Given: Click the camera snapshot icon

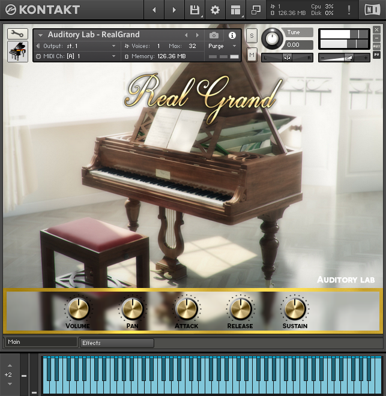Looking at the screenshot, I should coord(213,35).
